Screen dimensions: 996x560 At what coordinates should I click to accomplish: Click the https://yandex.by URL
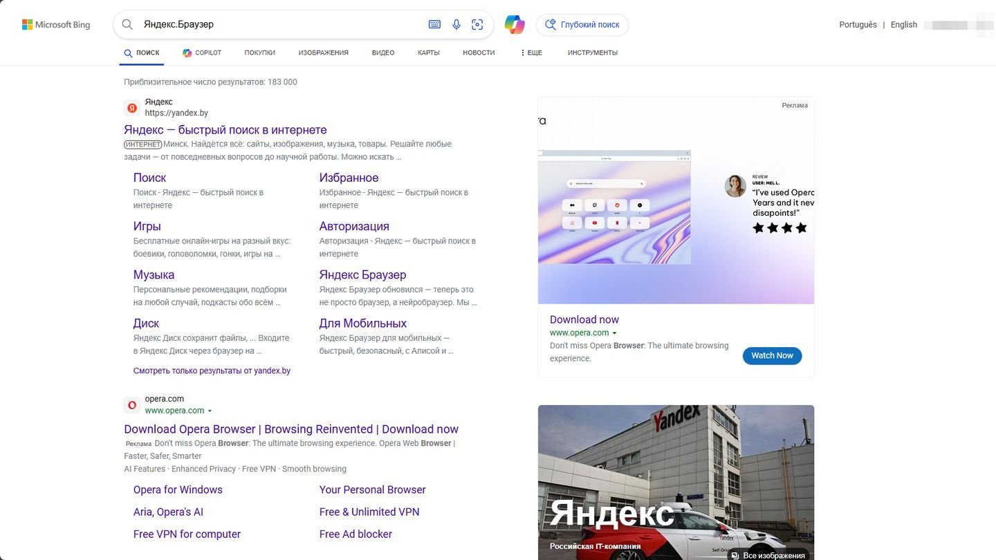176,113
